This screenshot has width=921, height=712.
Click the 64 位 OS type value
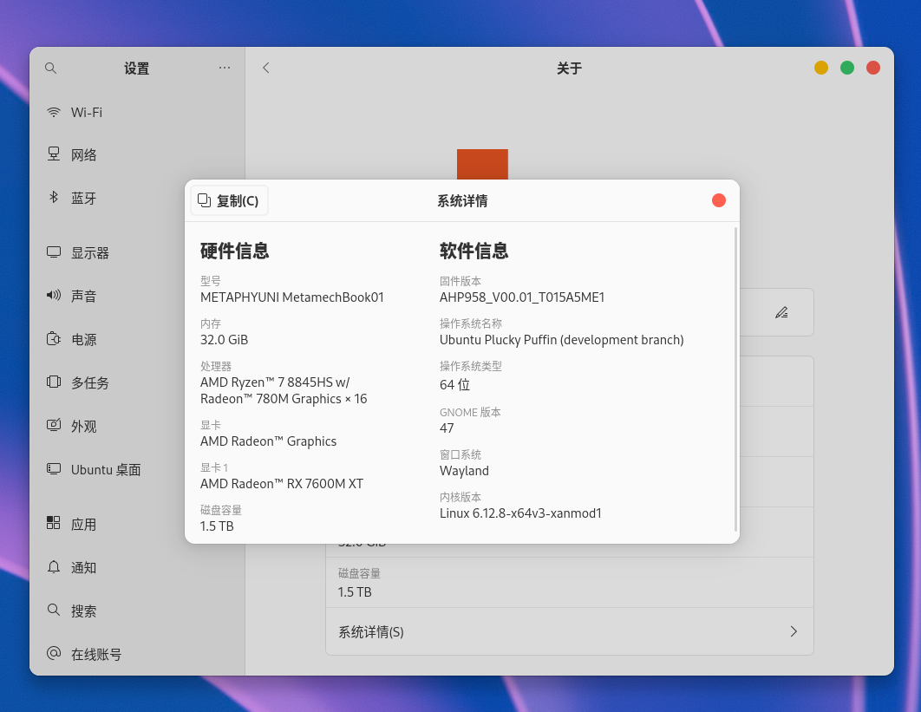[x=454, y=385]
